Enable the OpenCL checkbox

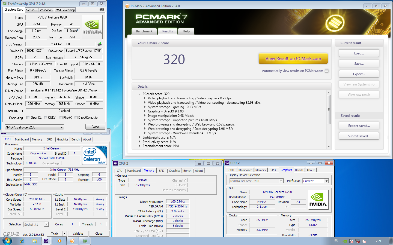click(28, 118)
